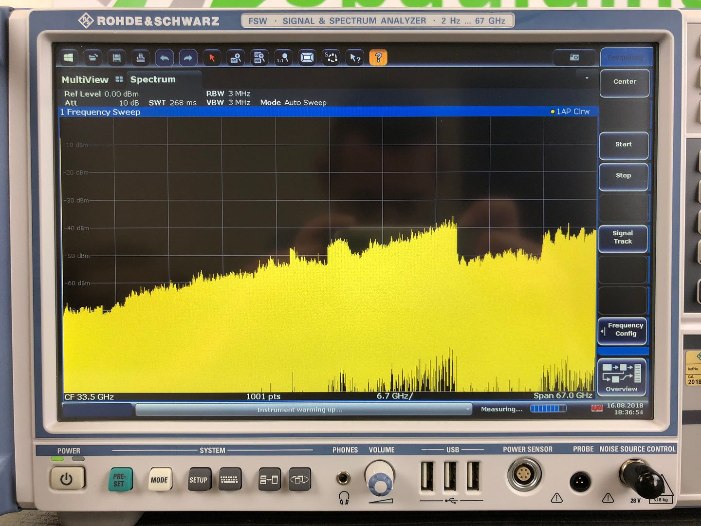The width and height of the screenshot is (701, 526).
Task: Click the Center softkey
Action: 625,82
